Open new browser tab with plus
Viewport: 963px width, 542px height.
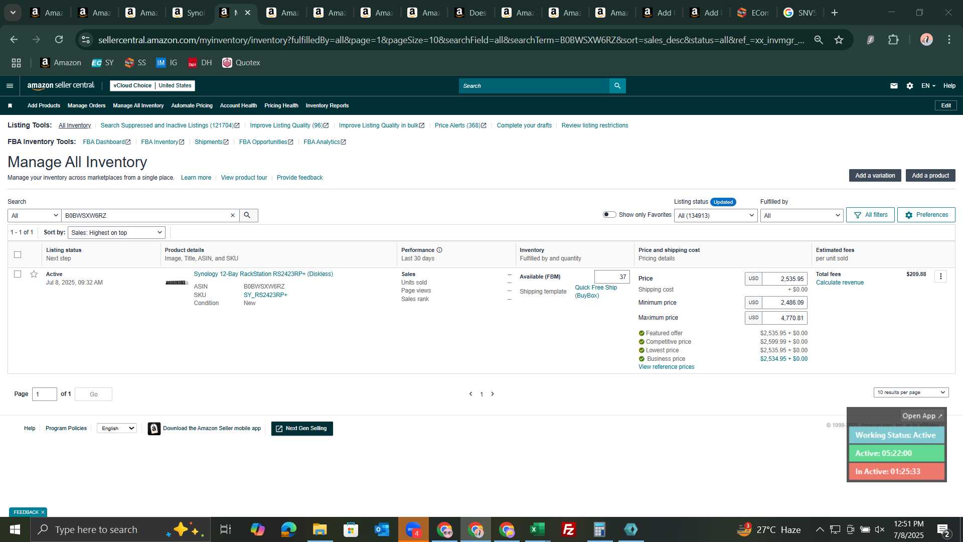[x=835, y=13]
